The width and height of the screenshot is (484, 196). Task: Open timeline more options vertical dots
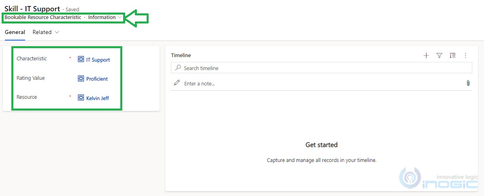[466, 55]
